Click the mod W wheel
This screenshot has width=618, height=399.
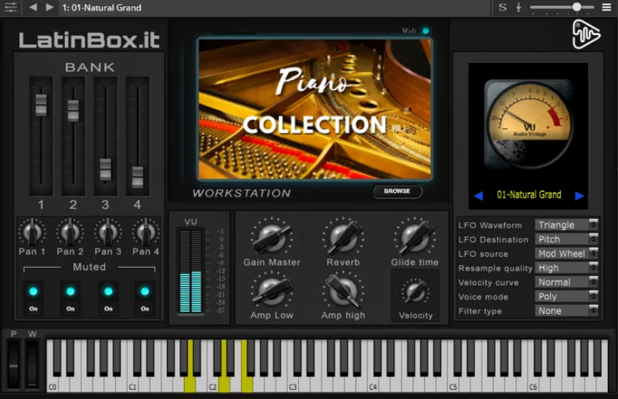pos(32,365)
